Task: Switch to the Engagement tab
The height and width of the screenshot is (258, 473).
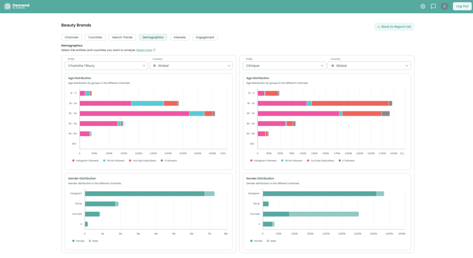Action: pos(205,37)
